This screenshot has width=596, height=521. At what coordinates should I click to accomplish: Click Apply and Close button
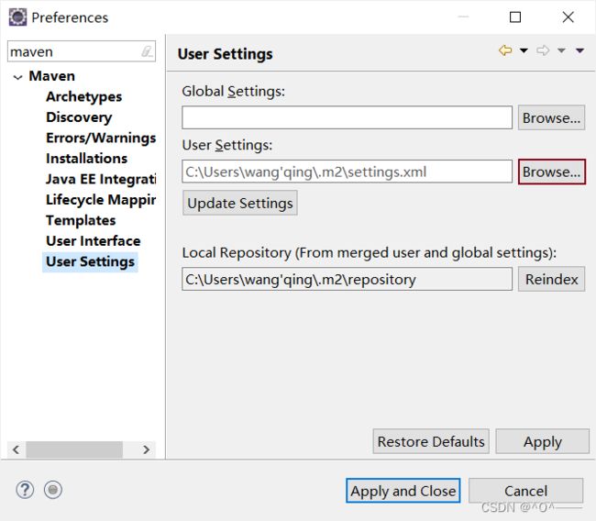(403, 491)
